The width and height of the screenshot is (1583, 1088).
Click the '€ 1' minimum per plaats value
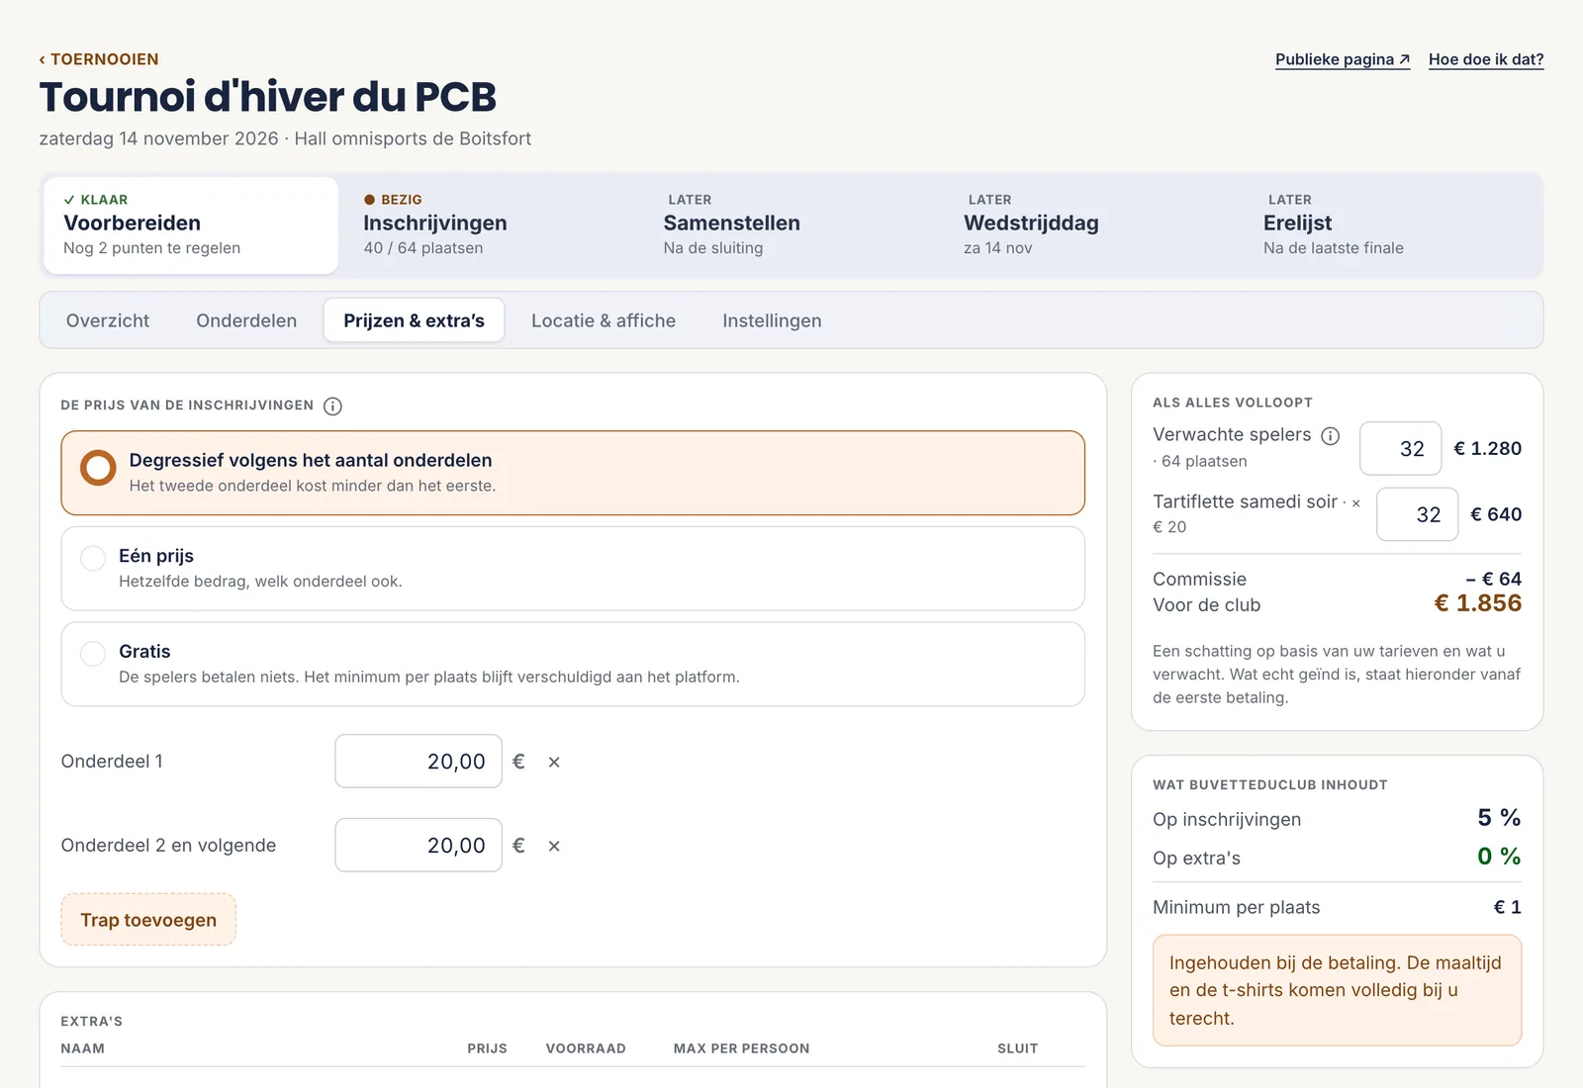(1508, 907)
